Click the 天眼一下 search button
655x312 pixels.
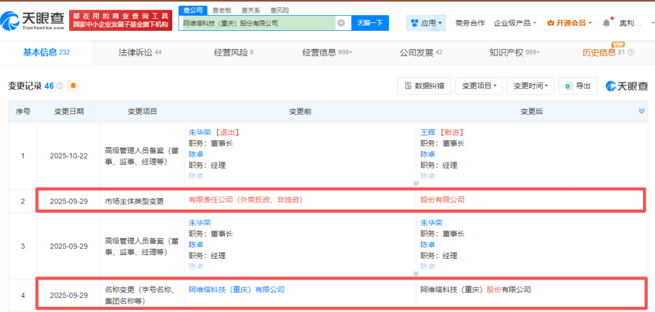370,23
